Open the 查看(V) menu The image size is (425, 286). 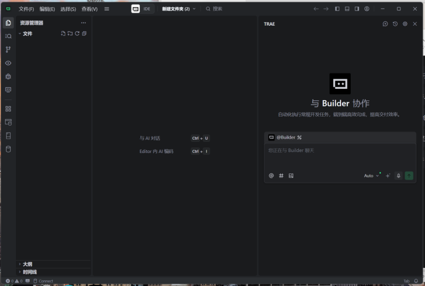89,9
